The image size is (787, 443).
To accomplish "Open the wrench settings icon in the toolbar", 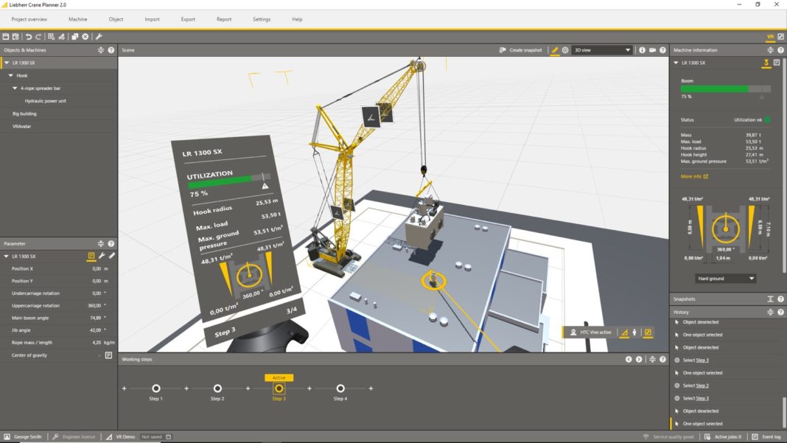I will pyautogui.click(x=98, y=35).
